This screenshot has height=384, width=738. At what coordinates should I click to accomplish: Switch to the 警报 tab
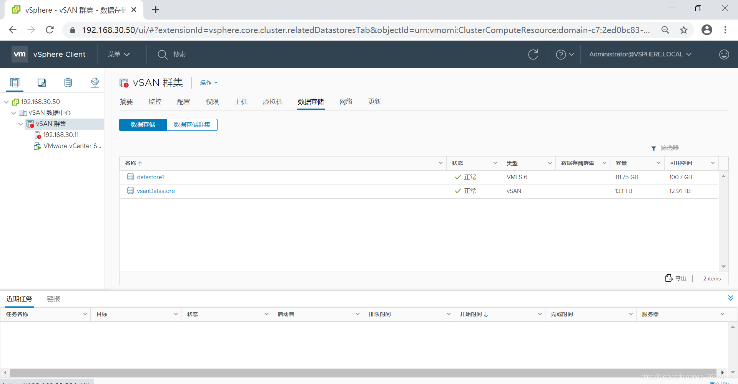53,299
